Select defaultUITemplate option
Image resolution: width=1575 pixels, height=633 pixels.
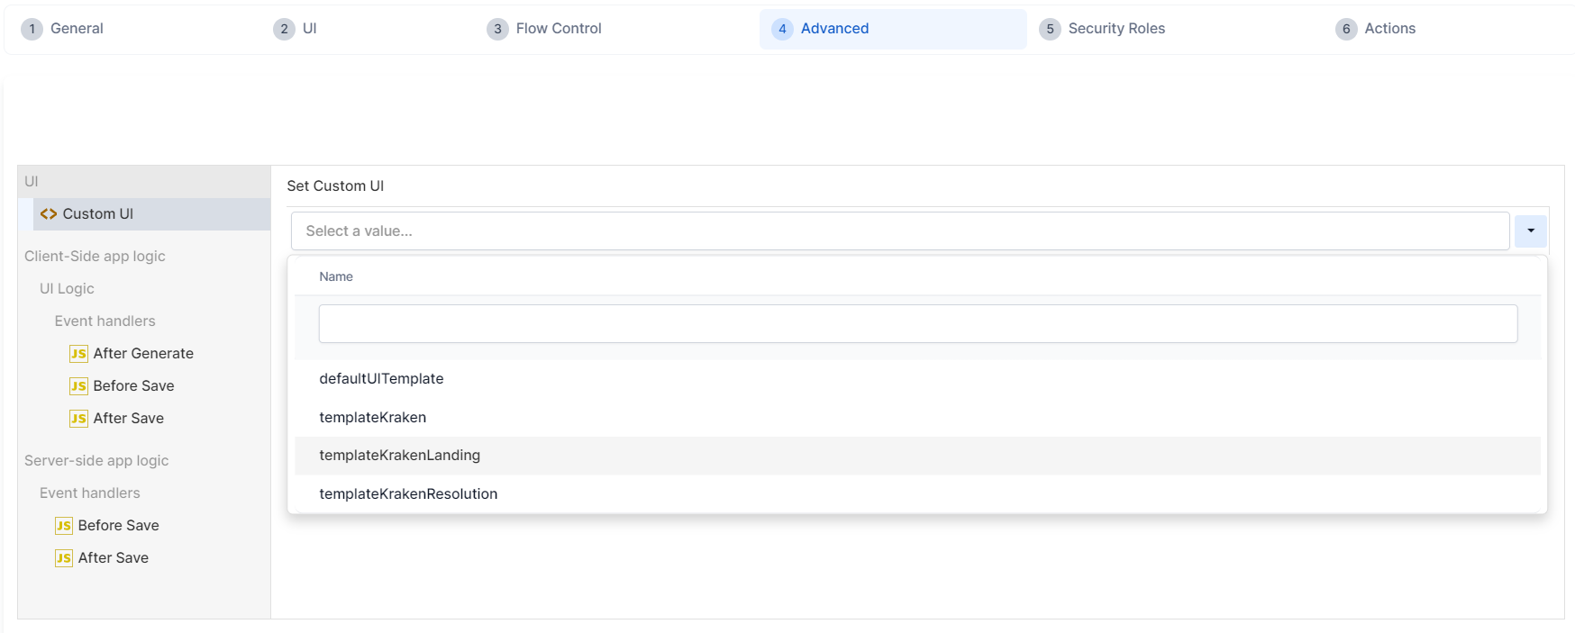point(381,379)
